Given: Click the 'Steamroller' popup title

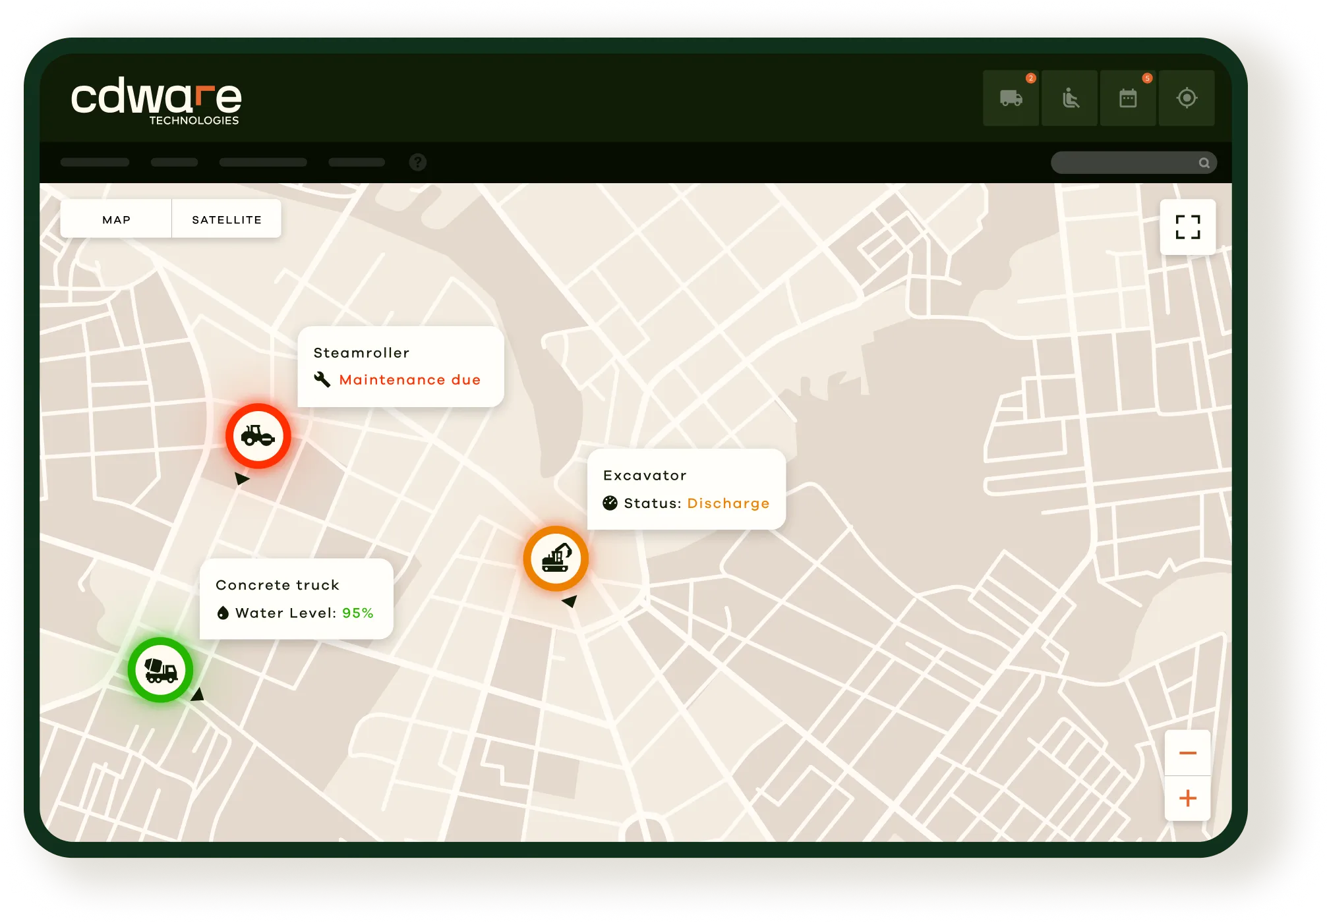Looking at the screenshot, I should click(361, 352).
